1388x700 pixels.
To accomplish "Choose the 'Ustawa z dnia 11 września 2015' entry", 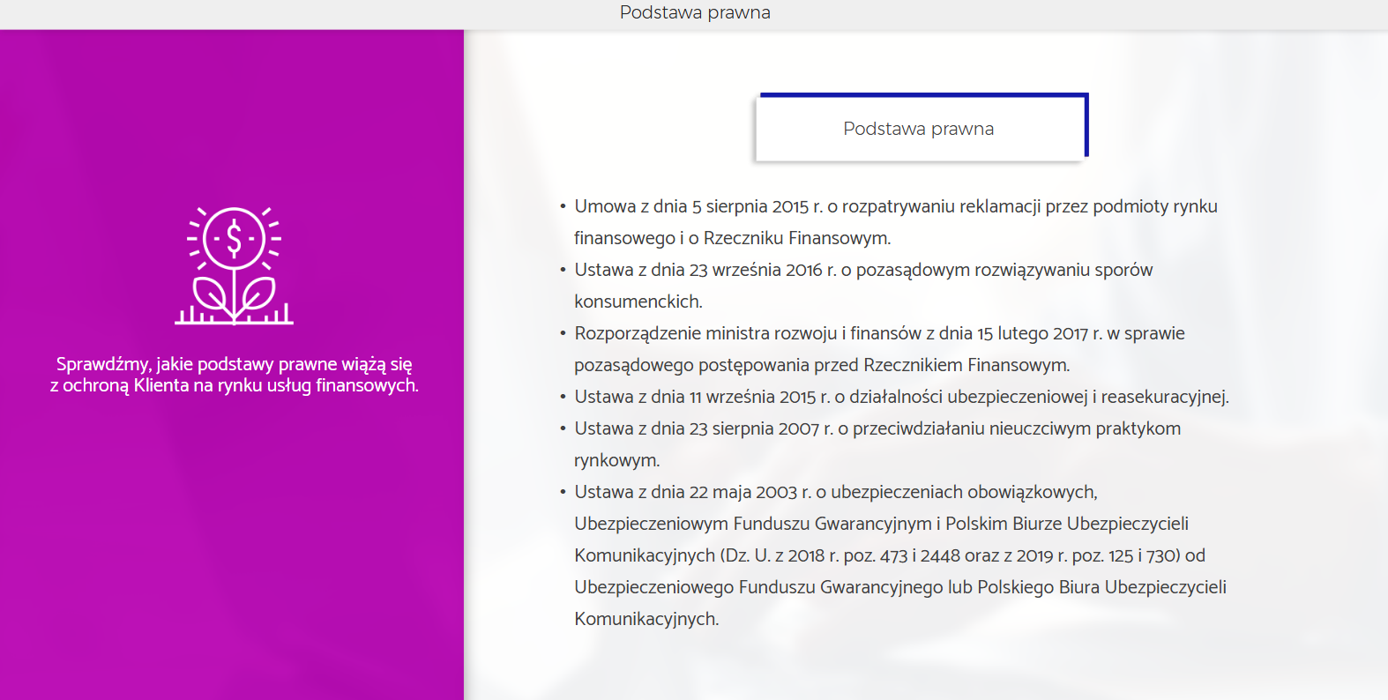I will 901,397.
